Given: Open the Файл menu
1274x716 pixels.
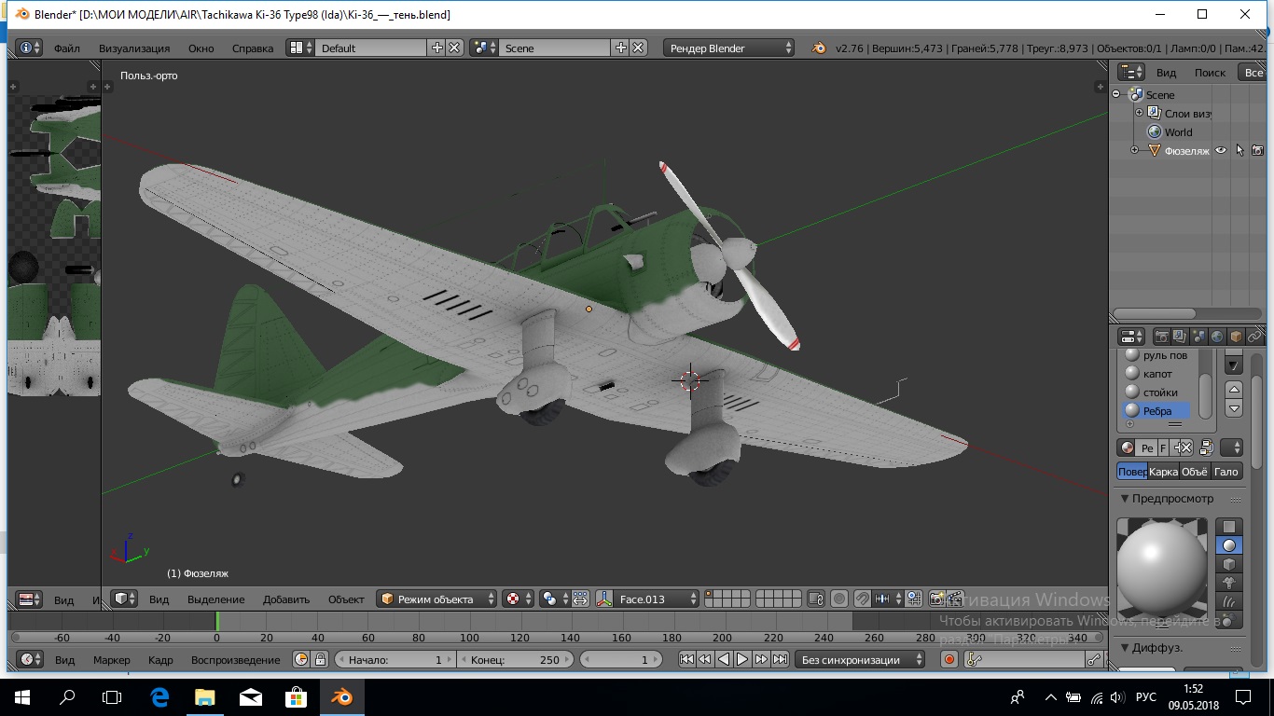Looking at the screenshot, I should point(66,48).
